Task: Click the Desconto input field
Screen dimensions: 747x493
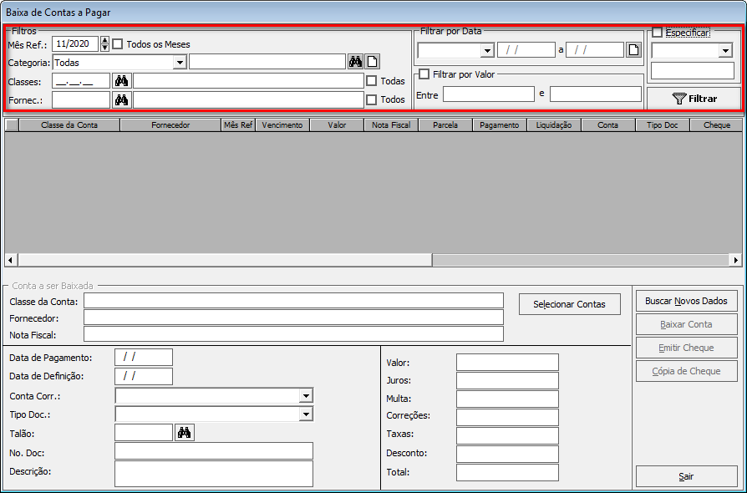Action: 507,454
